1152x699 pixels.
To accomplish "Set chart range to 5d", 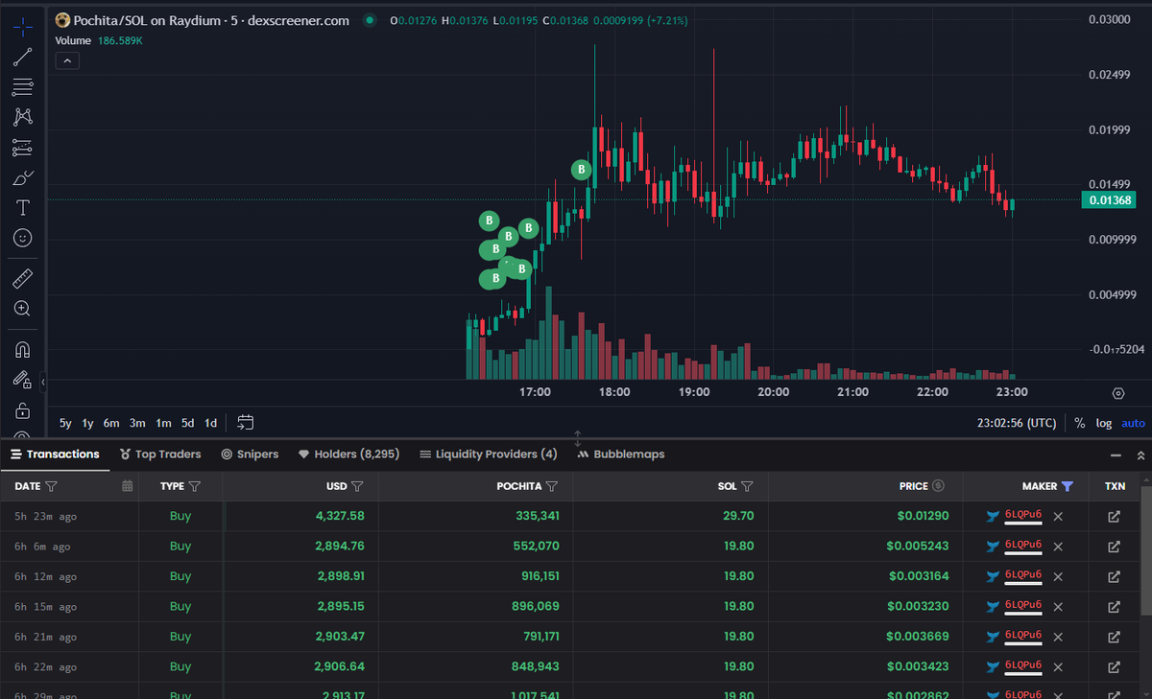I will pyautogui.click(x=188, y=423).
